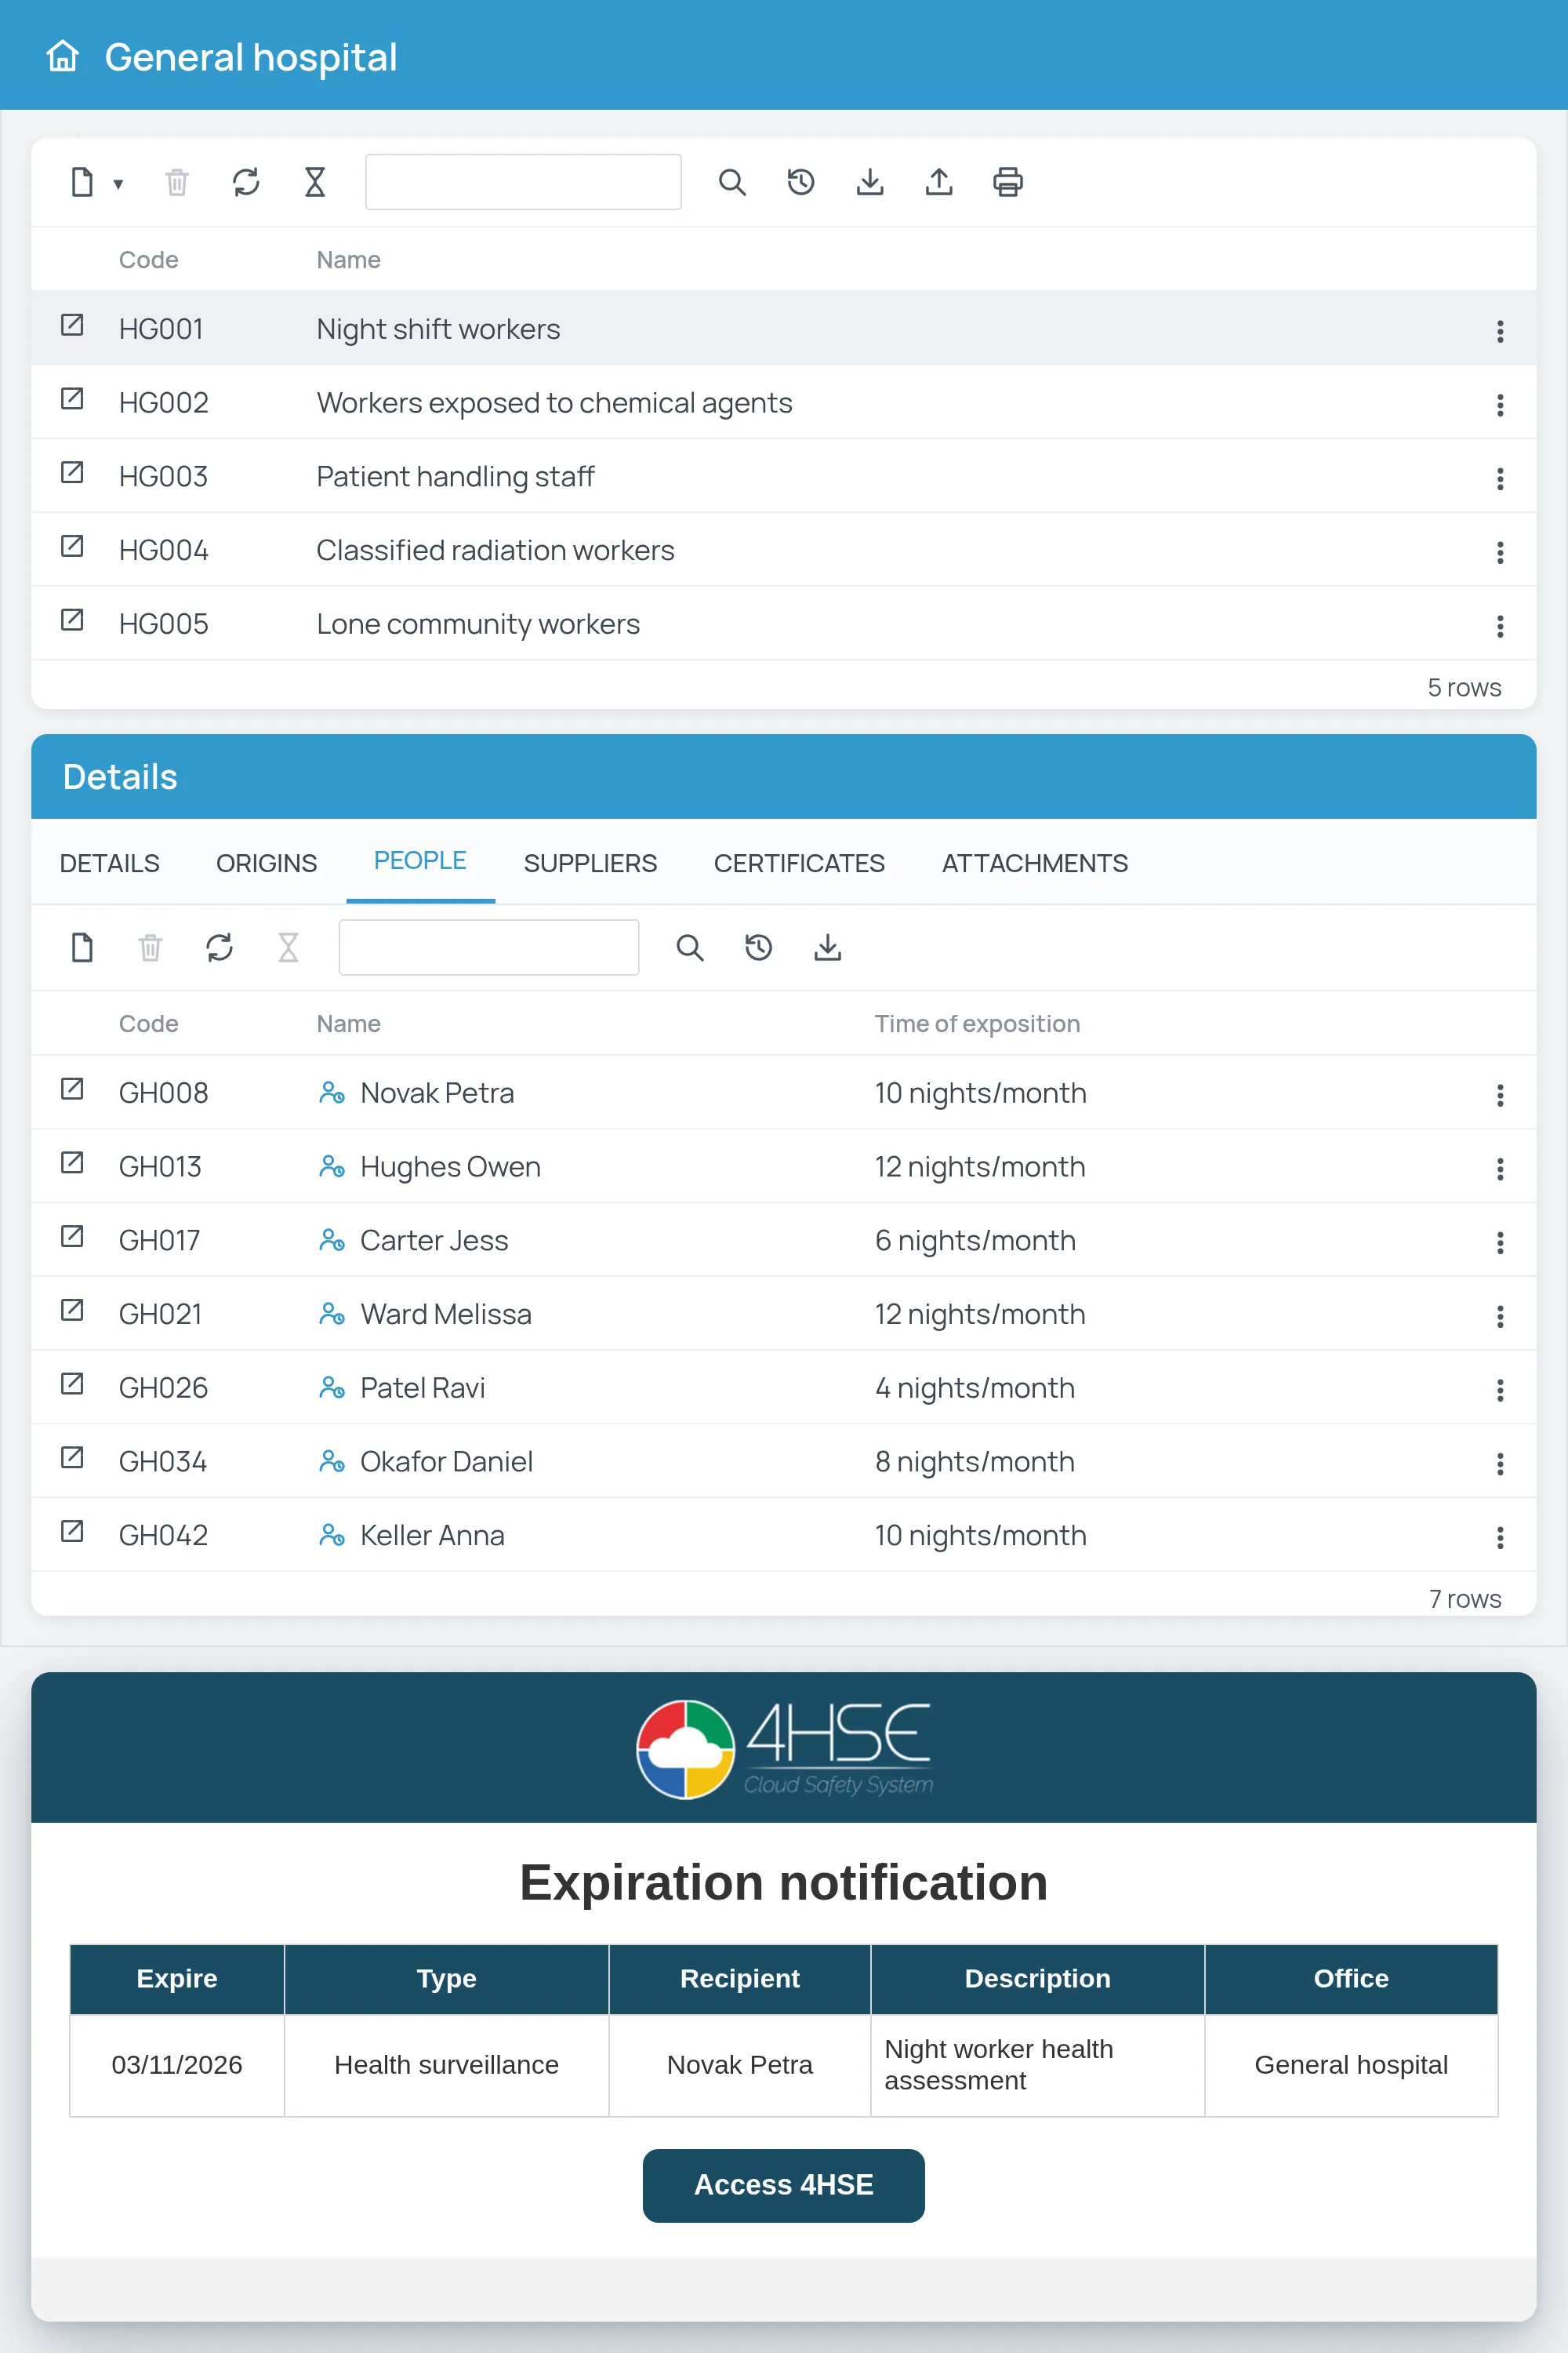Screen dimensions: 1568x2353
Task: Switch to the CERTIFICATES tab
Action: click(799, 864)
